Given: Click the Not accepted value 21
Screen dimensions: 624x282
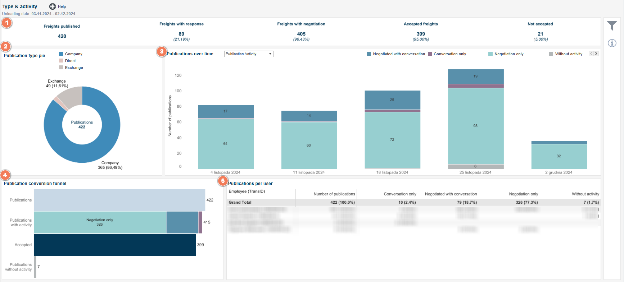Looking at the screenshot, I should [541, 34].
